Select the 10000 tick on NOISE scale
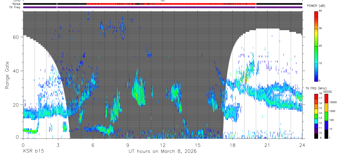Image resolution: width=340 pixels, height=157 pixels. click(x=333, y=102)
